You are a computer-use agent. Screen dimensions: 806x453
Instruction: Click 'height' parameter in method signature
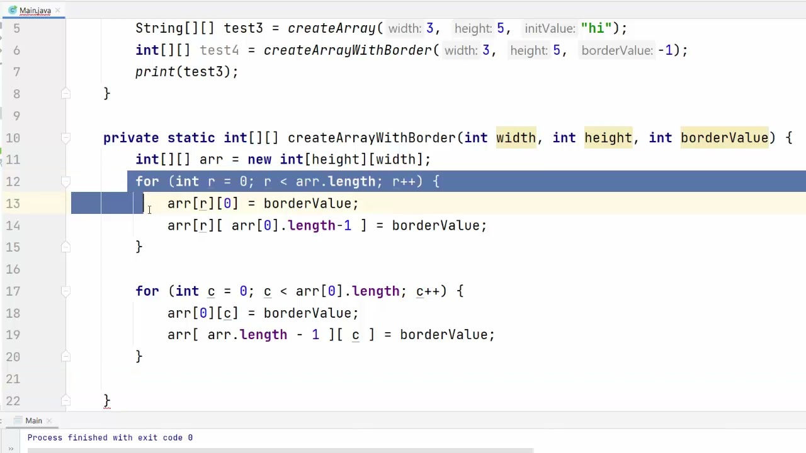tap(608, 138)
